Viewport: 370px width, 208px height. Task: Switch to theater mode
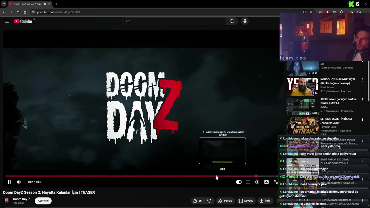[x=267, y=182]
